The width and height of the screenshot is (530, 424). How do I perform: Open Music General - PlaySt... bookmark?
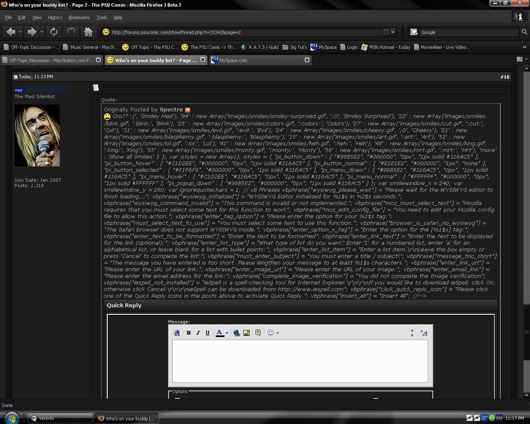(x=91, y=47)
